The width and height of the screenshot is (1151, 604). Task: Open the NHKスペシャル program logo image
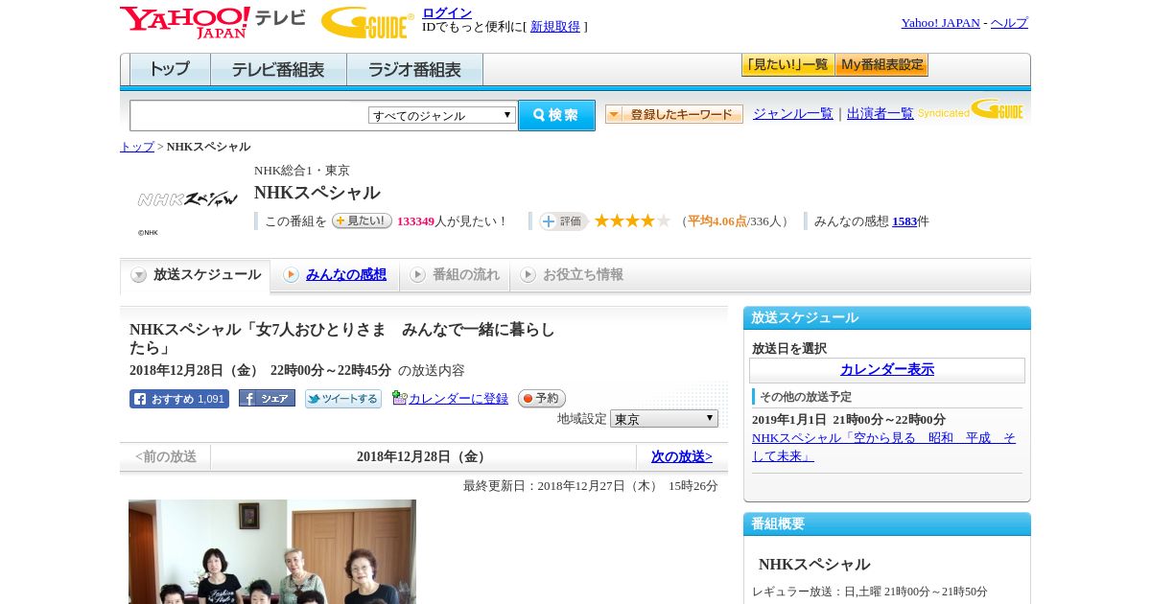(x=188, y=199)
